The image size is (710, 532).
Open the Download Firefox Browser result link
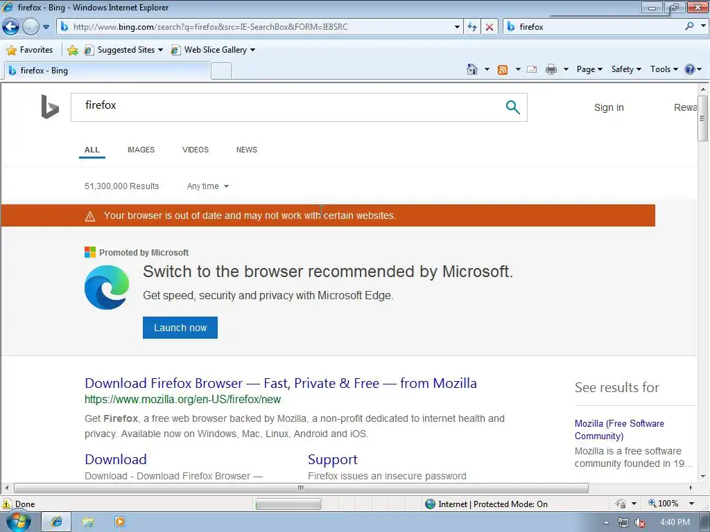281,383
